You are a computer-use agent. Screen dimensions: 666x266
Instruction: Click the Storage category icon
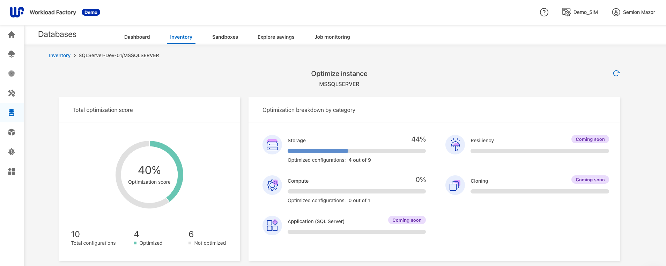coord(272,145)
